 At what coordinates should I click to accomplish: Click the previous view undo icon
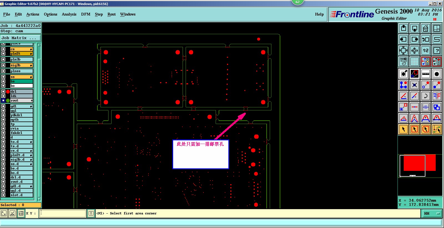426,39
